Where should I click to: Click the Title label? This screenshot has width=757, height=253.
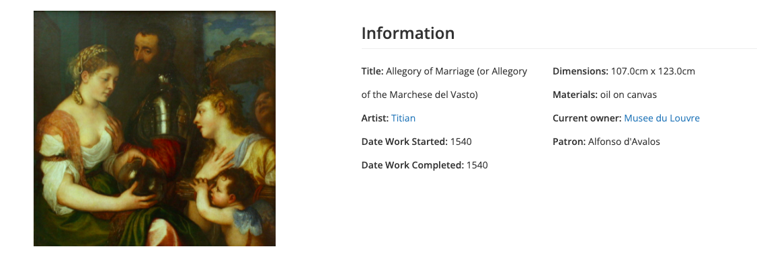pos(372,71)
